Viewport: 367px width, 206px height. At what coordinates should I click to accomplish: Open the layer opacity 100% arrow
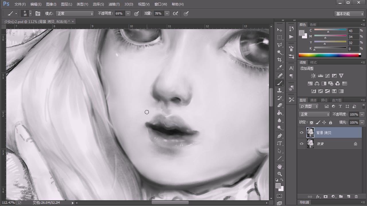point(362,114)
